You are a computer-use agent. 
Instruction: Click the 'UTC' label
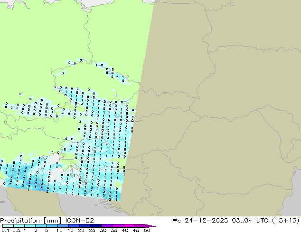tap(263, 221)
